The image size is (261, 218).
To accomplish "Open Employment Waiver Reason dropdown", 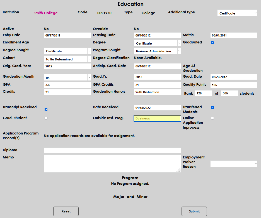I will 234,164.
